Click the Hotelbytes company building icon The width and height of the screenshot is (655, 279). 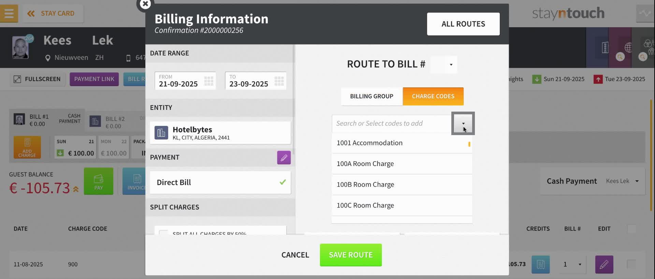point(161,133)
